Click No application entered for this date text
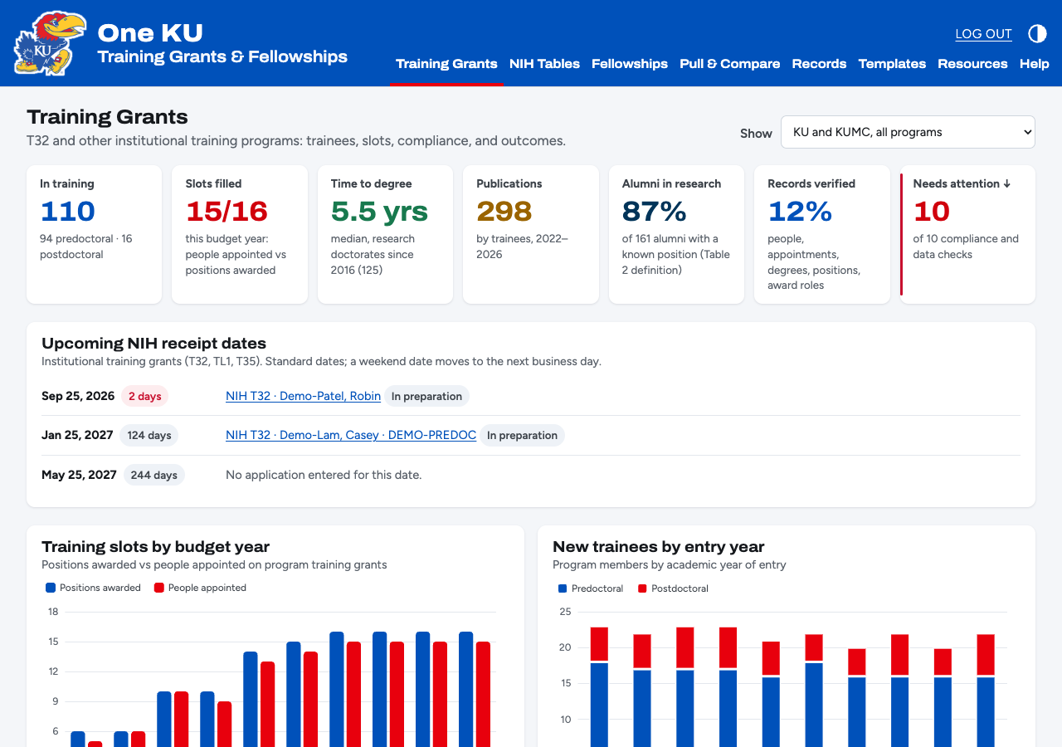 tap(324, 475)
